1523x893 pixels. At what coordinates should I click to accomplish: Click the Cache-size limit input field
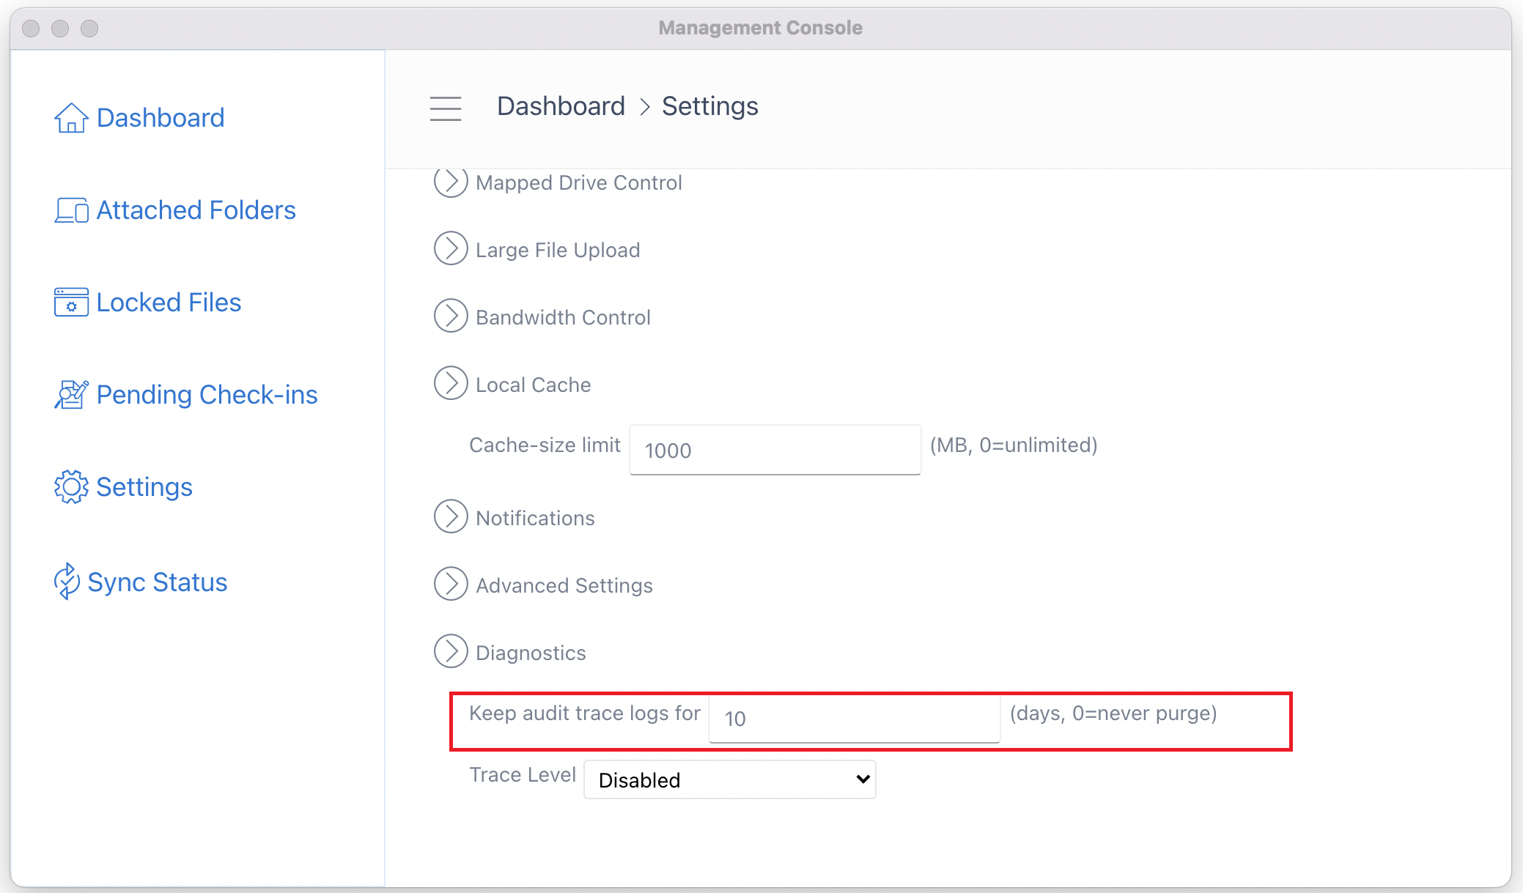(775, 450)
